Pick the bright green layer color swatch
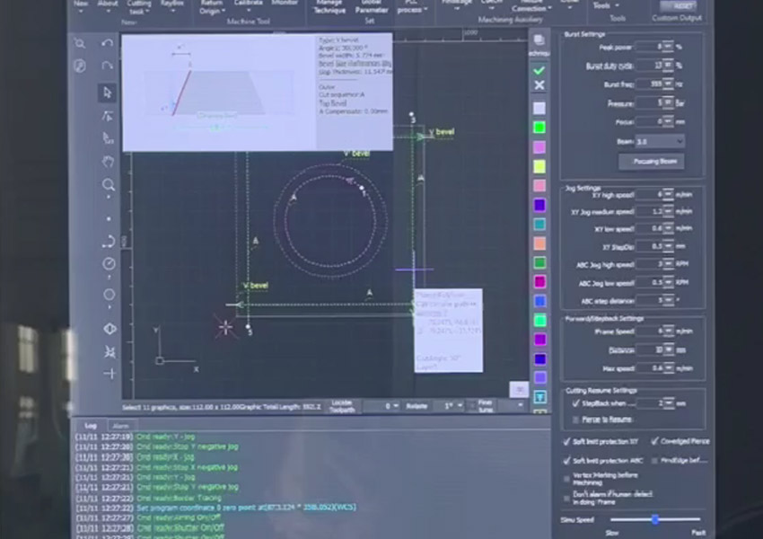The width and height of the screenshot is (763, 539). [539, 128]
